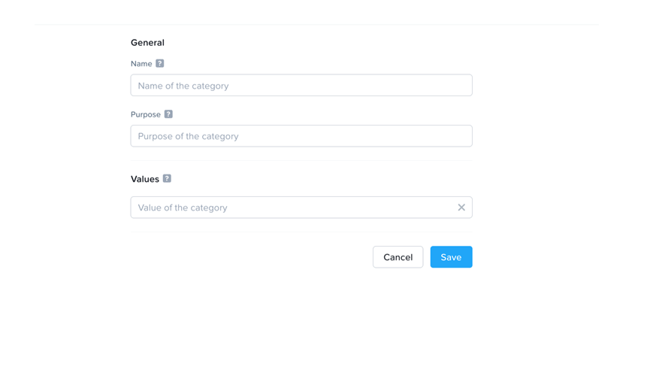Click the help icon next to Name

(x=159, y=64)
